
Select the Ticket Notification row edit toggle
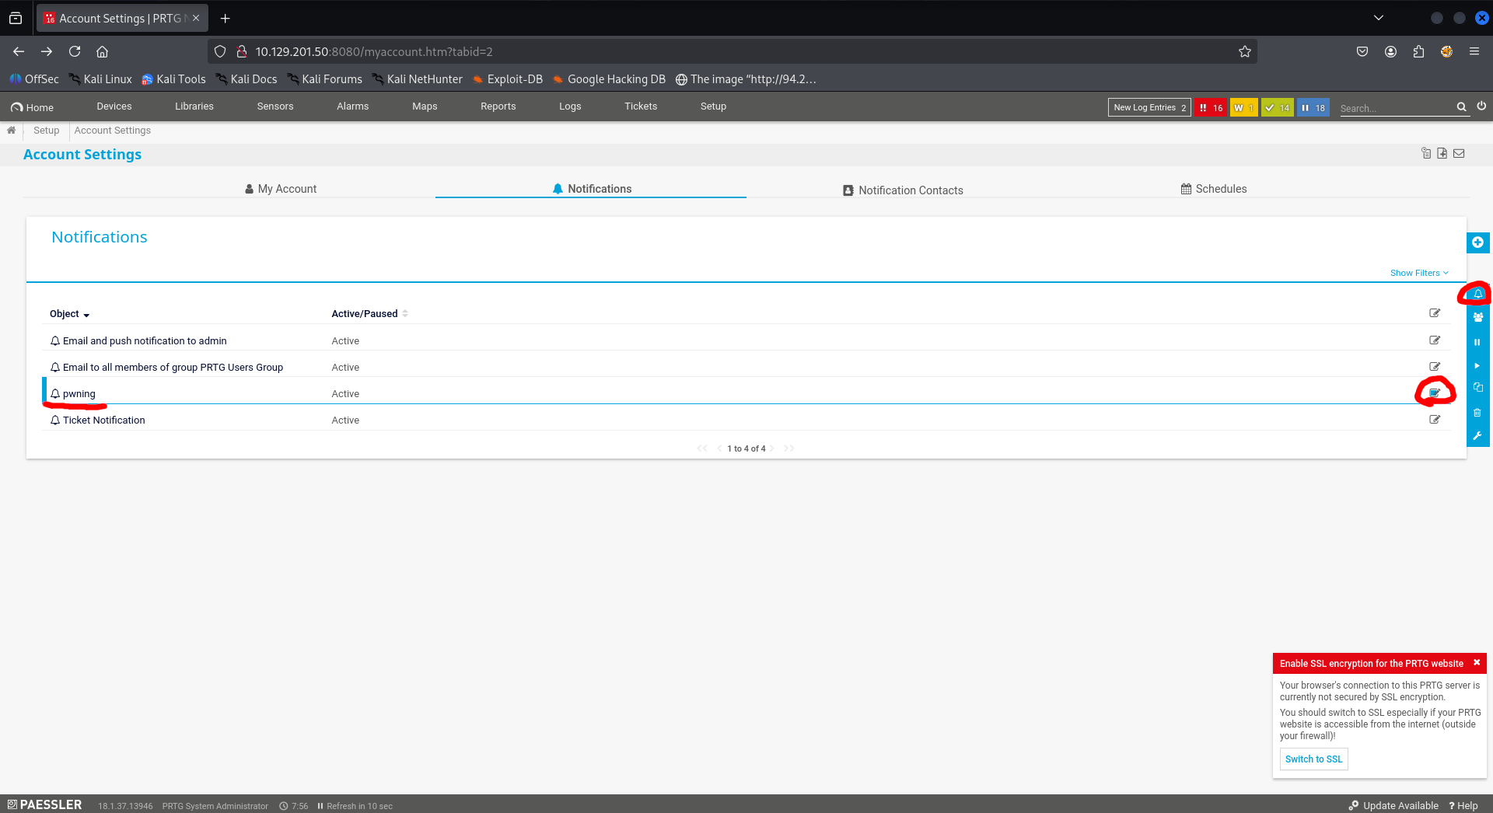(x=1435, y=420)
